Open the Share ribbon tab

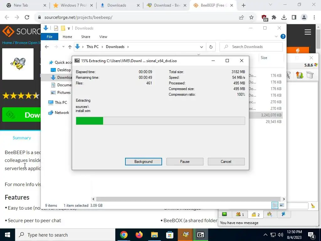tap(86, 37)
